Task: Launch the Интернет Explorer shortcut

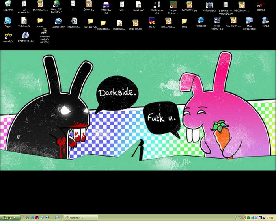Action: pos(201,22)
